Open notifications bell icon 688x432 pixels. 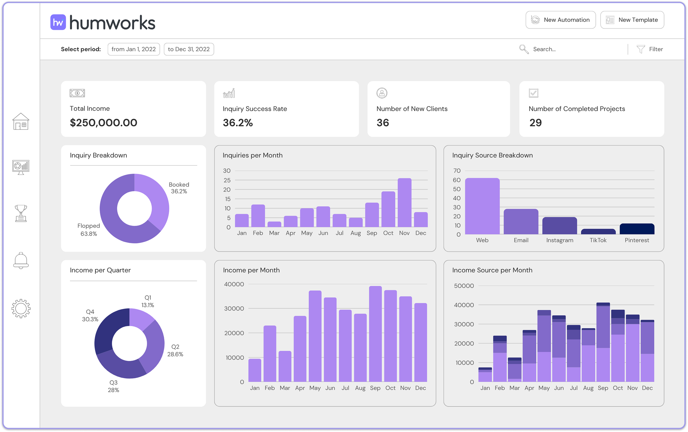click(21, 260)
